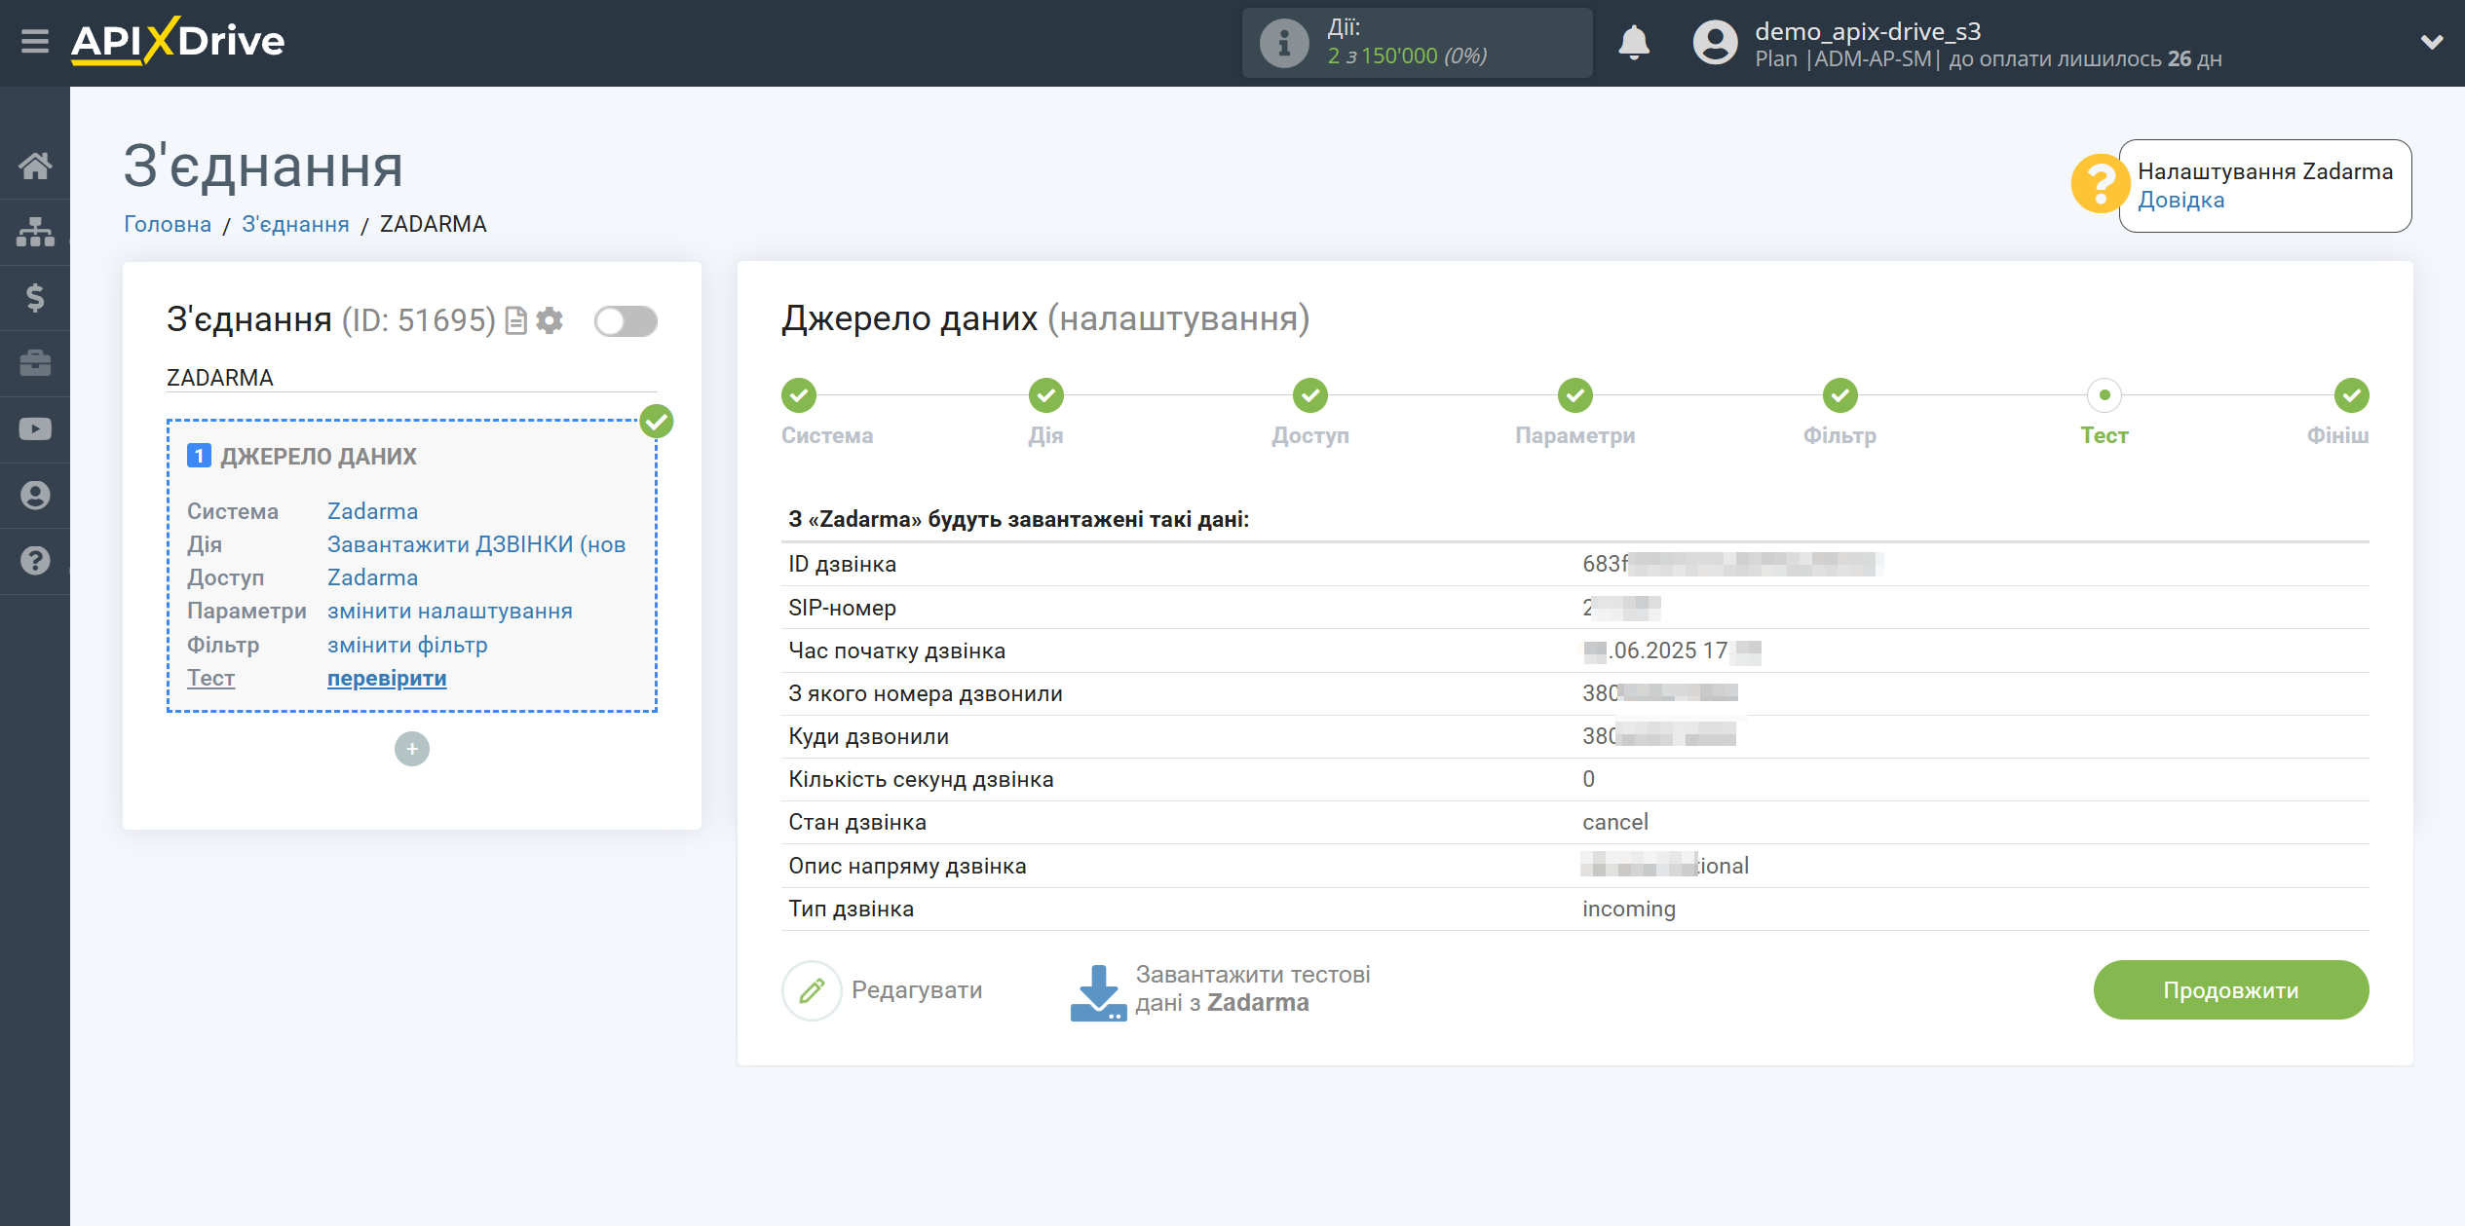Click the download test data icon
This screenshot has height=1226, width=2465.
(1098, 992)
